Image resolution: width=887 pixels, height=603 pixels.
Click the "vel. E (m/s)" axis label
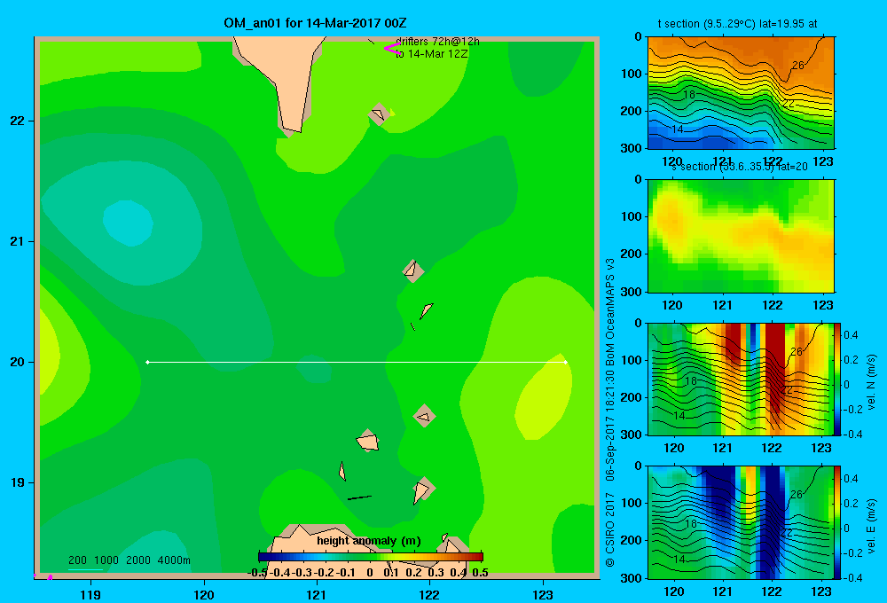872,526
